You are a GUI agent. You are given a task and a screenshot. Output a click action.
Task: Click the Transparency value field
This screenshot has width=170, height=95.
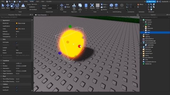(24, 37)
